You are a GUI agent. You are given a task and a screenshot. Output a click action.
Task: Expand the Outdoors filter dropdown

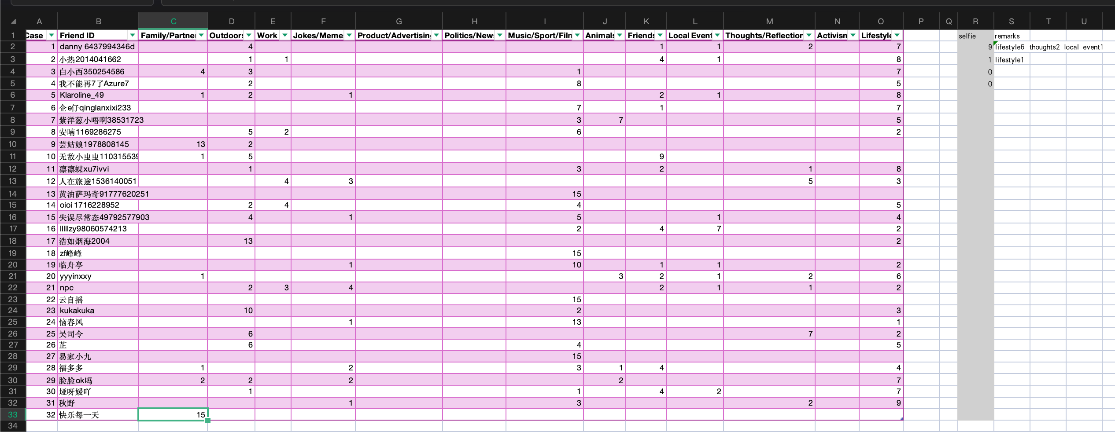coord(249,35)
